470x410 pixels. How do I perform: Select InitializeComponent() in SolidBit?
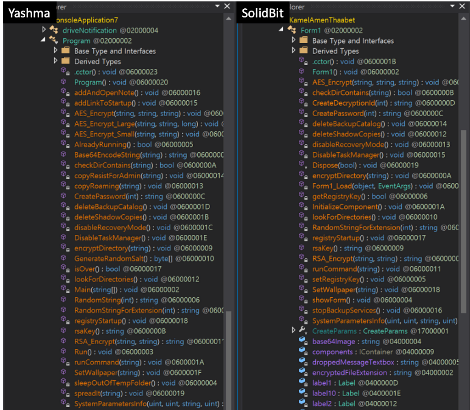click(378, 207)
